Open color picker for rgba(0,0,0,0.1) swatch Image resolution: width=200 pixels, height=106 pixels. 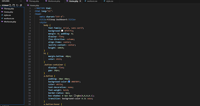(75, 95)
